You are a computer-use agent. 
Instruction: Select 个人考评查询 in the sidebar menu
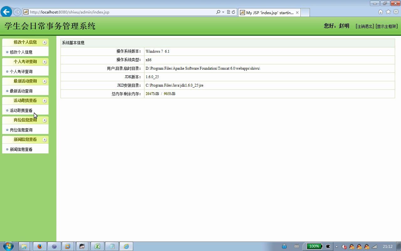pos(21,71)
